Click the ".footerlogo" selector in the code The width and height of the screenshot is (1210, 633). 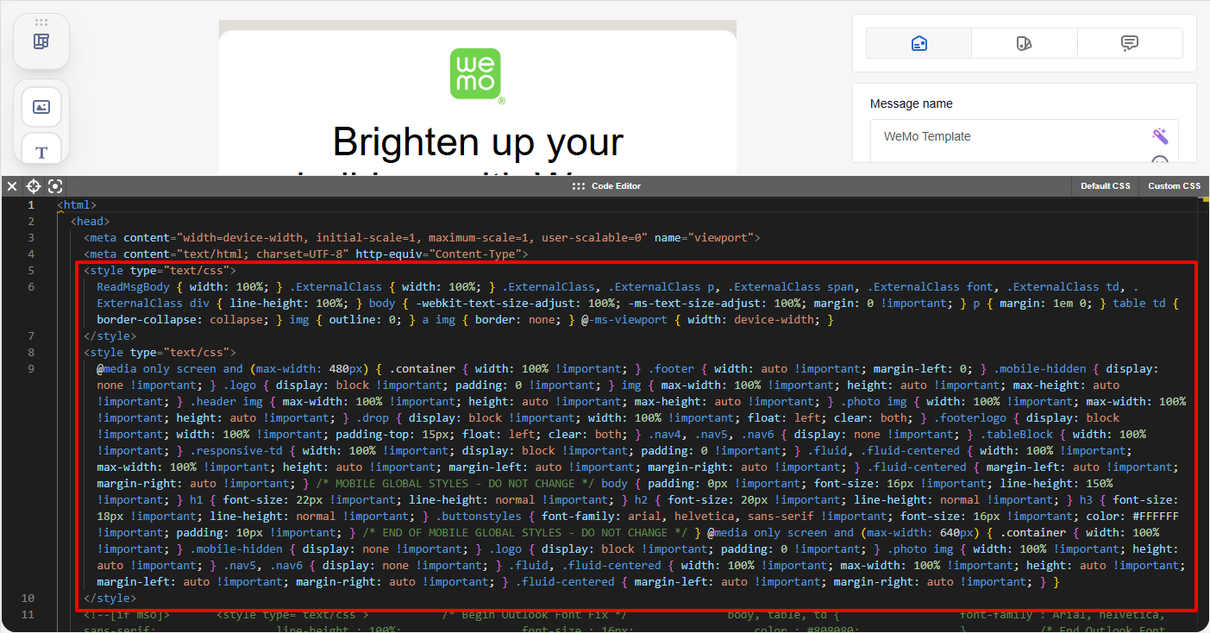click(969, 418)
